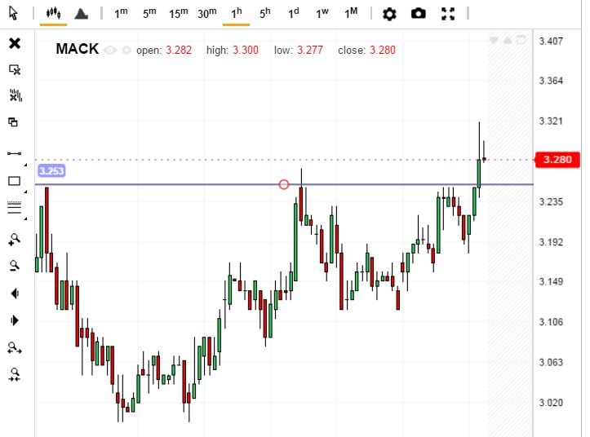Select the 3.253 horizontal line handle
The image size is (590, 437).
click(x=284, y=184)
